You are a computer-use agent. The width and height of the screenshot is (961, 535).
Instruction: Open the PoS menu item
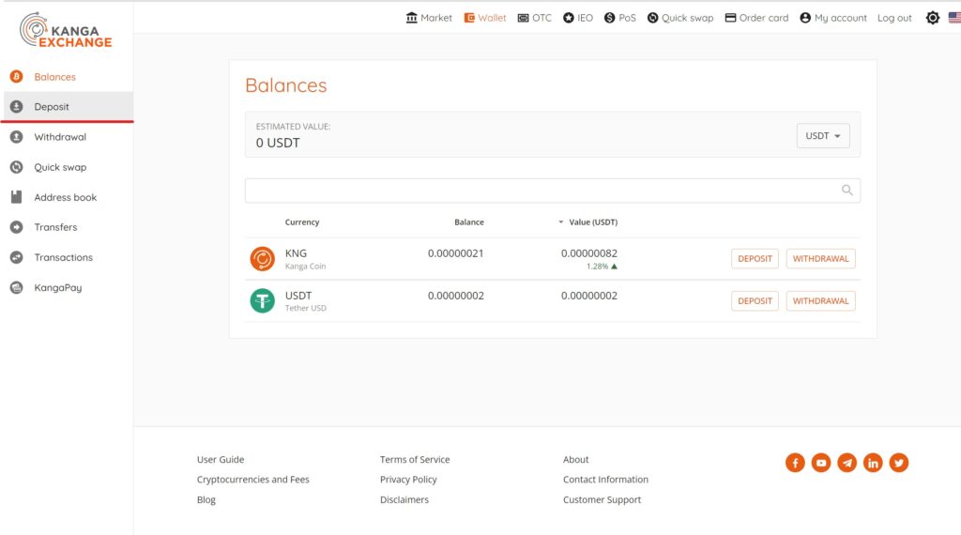tap(627, 18)
